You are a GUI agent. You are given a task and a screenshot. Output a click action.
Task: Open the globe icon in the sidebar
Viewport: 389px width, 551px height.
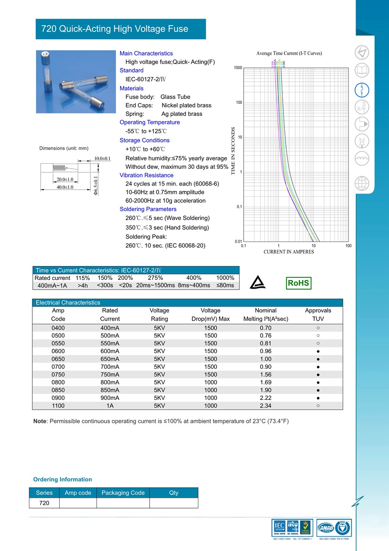[362, 183]
